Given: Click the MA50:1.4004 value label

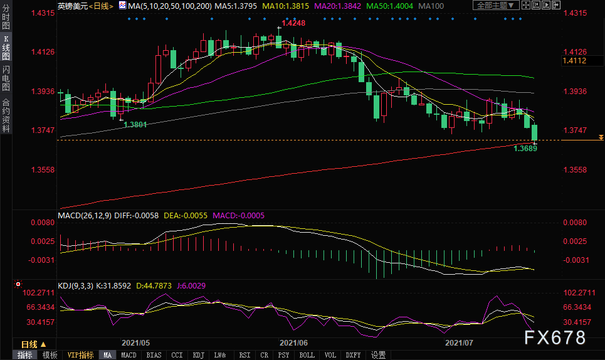Looking at the screenshot, I should [389, 6].
